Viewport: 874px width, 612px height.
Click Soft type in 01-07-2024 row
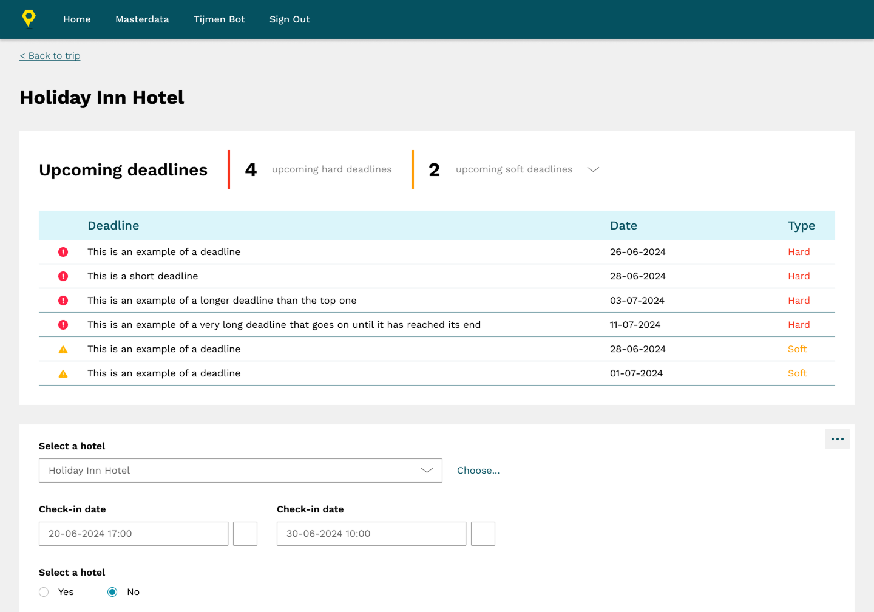[798, 373]
